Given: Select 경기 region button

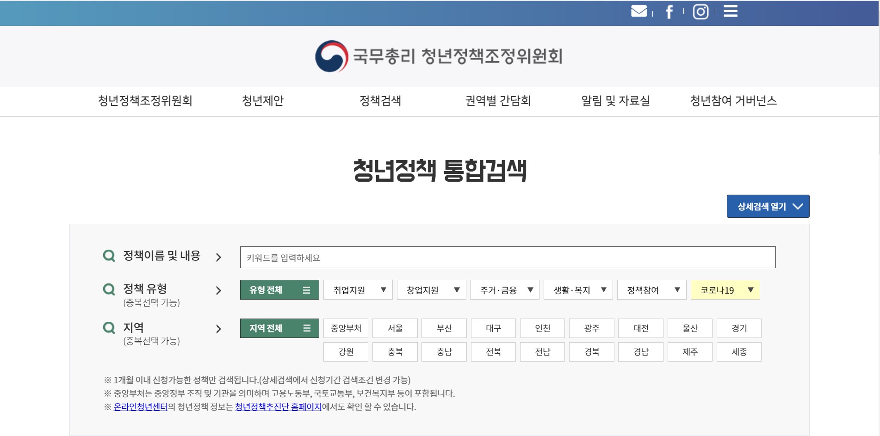Looking at the screenshot, I should [x=739, y=328].
